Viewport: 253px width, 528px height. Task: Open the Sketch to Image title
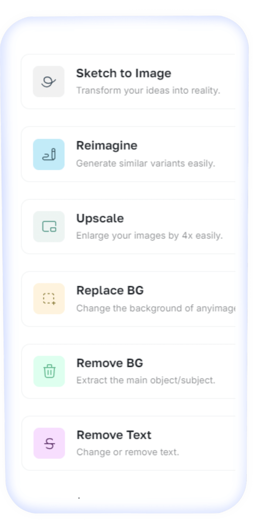pos(124,73)
